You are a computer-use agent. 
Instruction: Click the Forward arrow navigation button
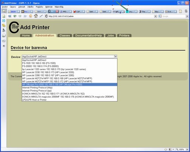[20, 16]
